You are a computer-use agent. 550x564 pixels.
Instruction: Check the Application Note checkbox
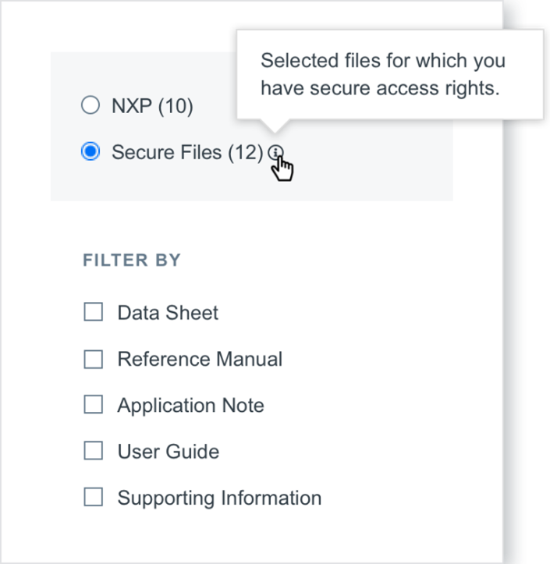click(94, 405)
